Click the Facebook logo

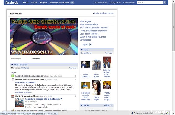pos(11,2)
